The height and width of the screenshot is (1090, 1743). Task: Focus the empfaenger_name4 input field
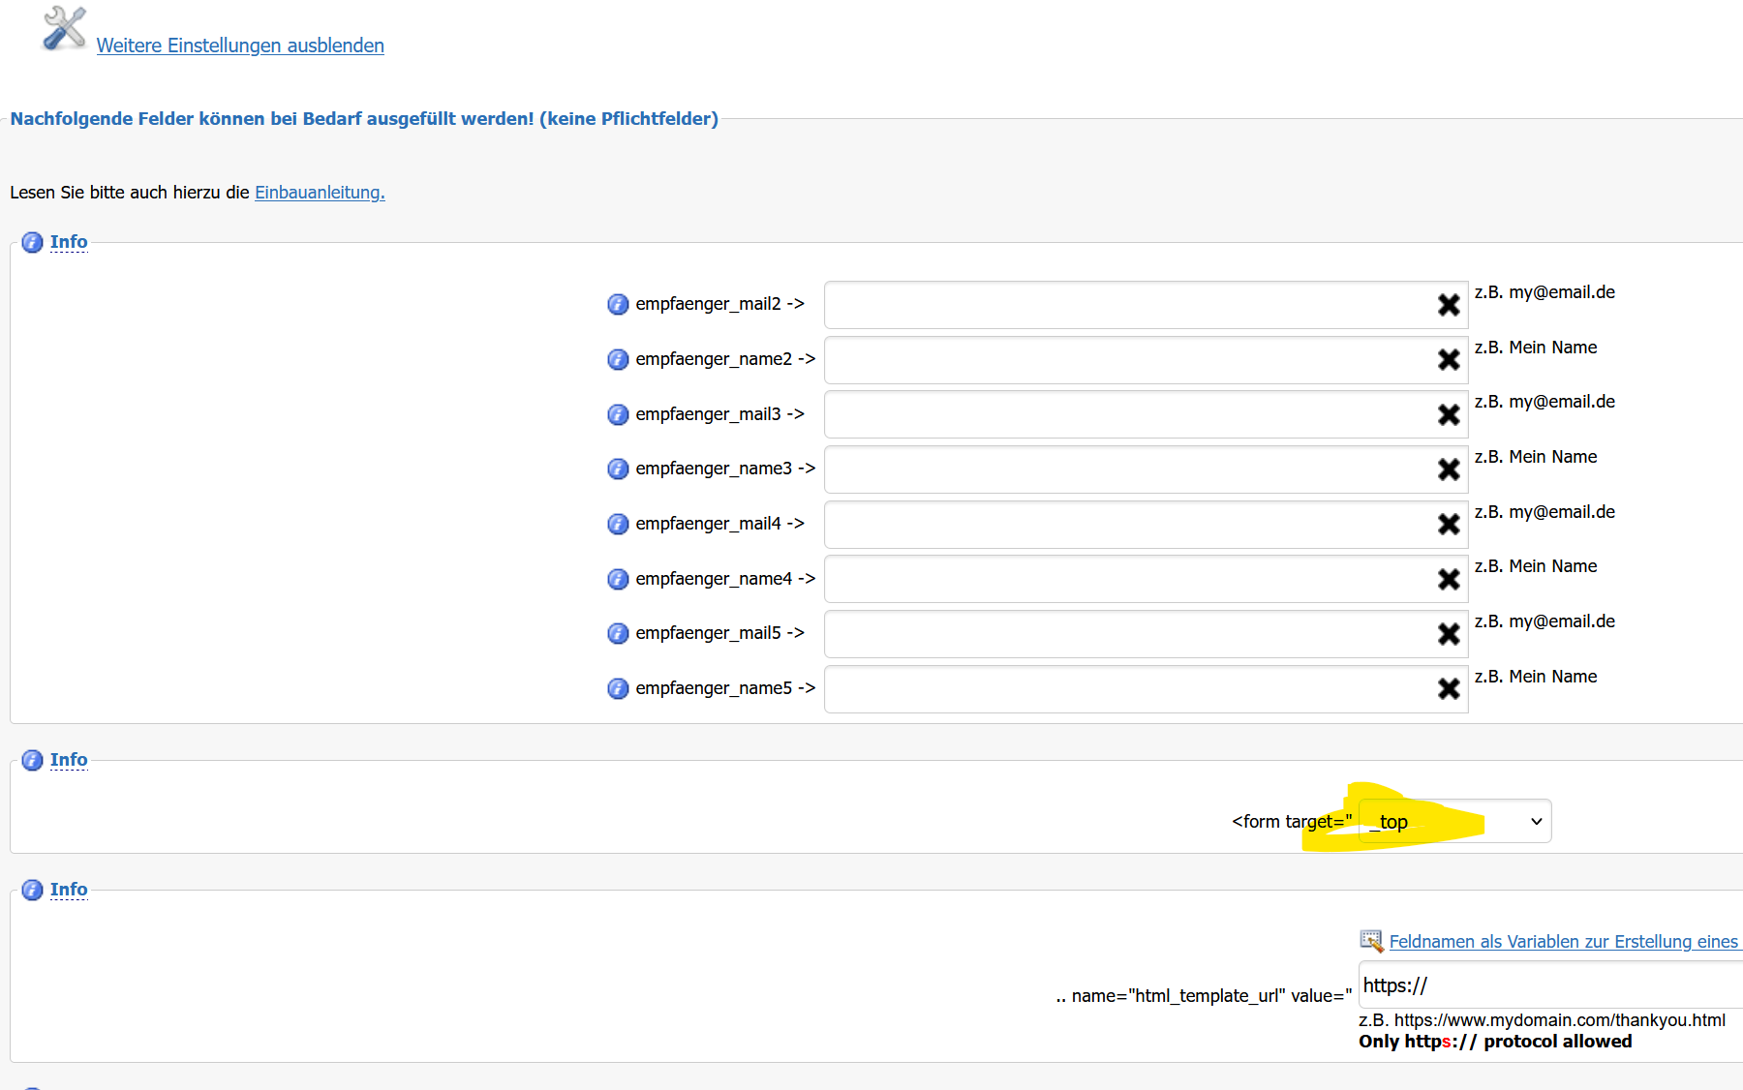(x=1128, y=580)
